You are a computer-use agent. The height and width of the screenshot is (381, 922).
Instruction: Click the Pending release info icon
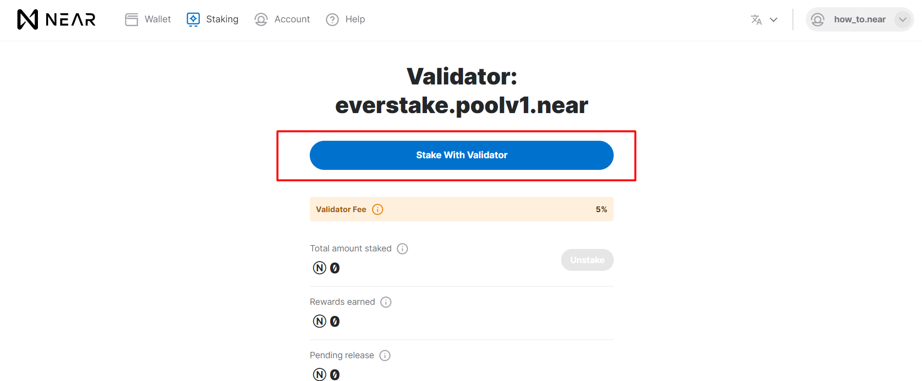tap(385, 355)
